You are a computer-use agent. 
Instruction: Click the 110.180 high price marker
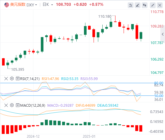(105, 17)
